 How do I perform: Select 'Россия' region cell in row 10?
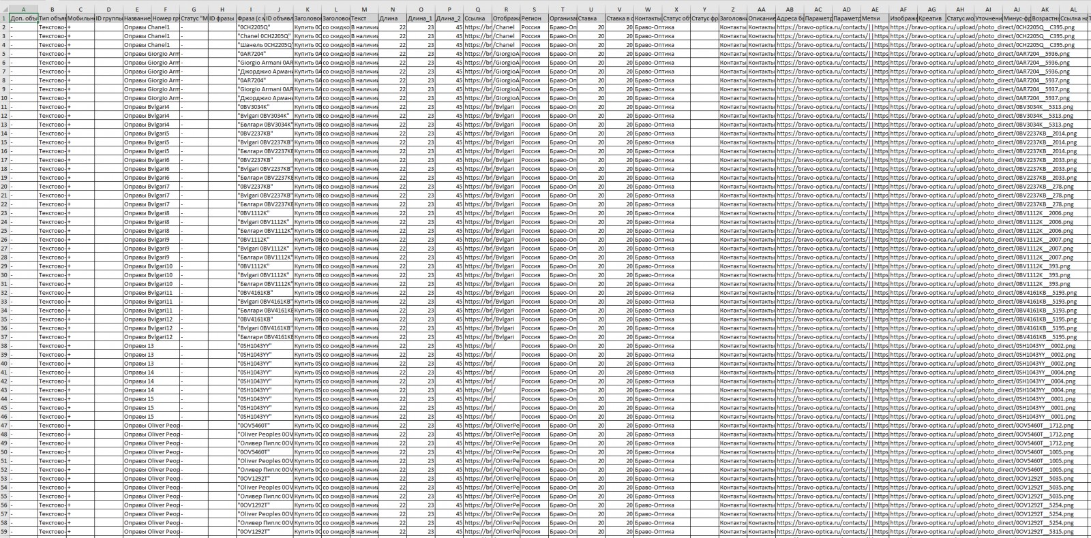tap(534, 98)
